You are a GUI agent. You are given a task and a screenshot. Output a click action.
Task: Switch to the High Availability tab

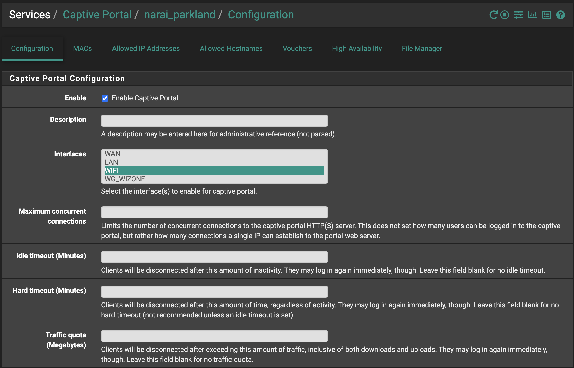[x=357, y=48]
